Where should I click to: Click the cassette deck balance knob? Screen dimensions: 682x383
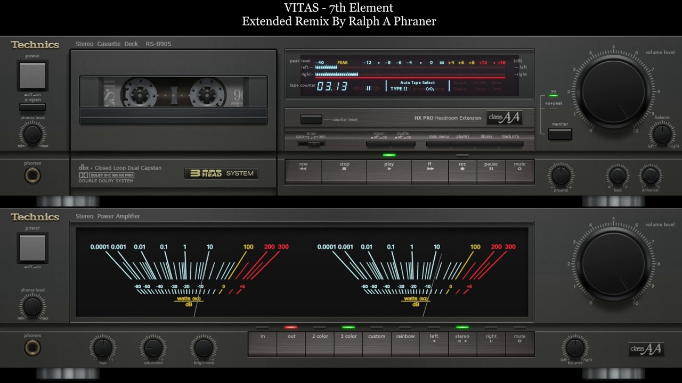(662, 134)
